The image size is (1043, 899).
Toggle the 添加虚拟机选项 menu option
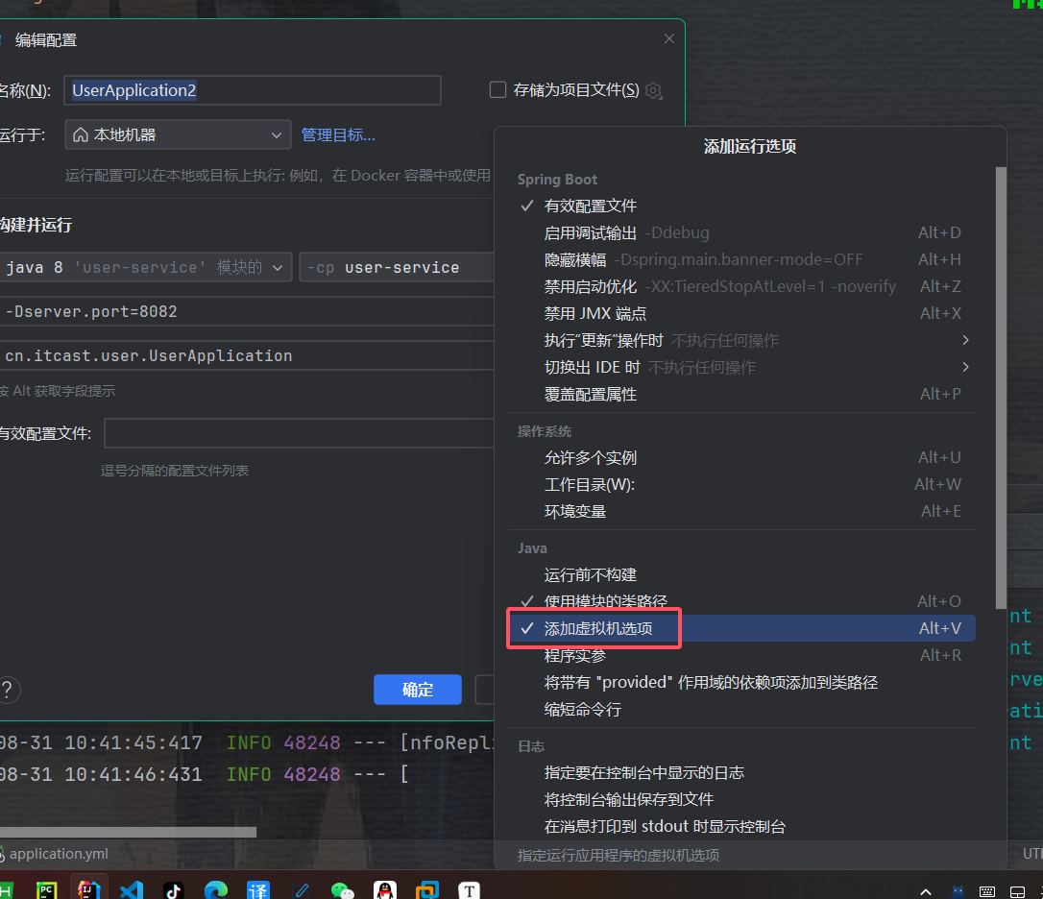tap(597, 629)
